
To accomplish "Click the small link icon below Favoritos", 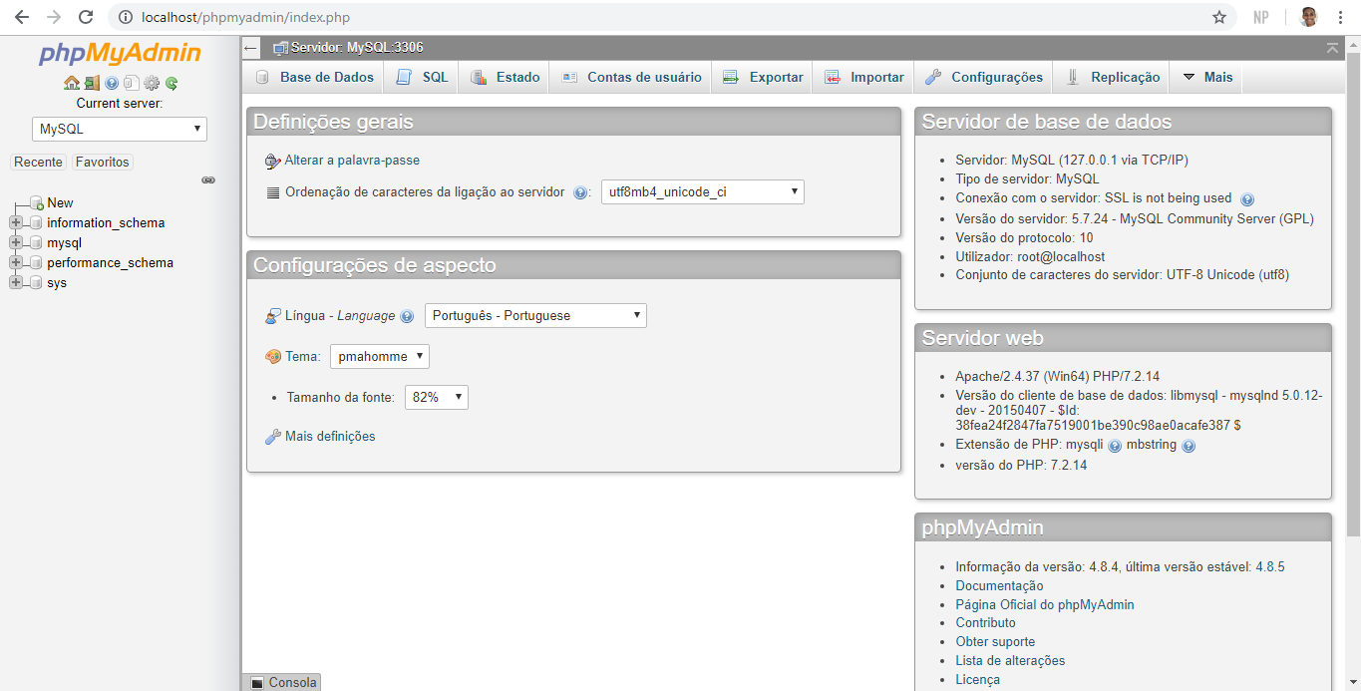I will point(207,180).
